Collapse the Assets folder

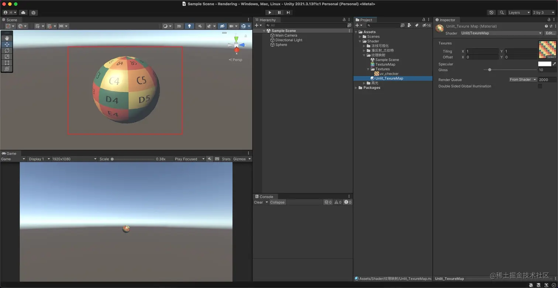point(356,32)
